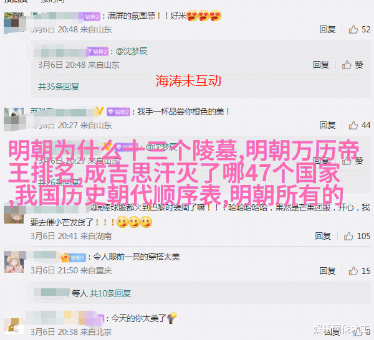Screen dimensions: 374x340
Task: Click the purple 钻粉2 badge on first comment
Action: click(92, 16)
